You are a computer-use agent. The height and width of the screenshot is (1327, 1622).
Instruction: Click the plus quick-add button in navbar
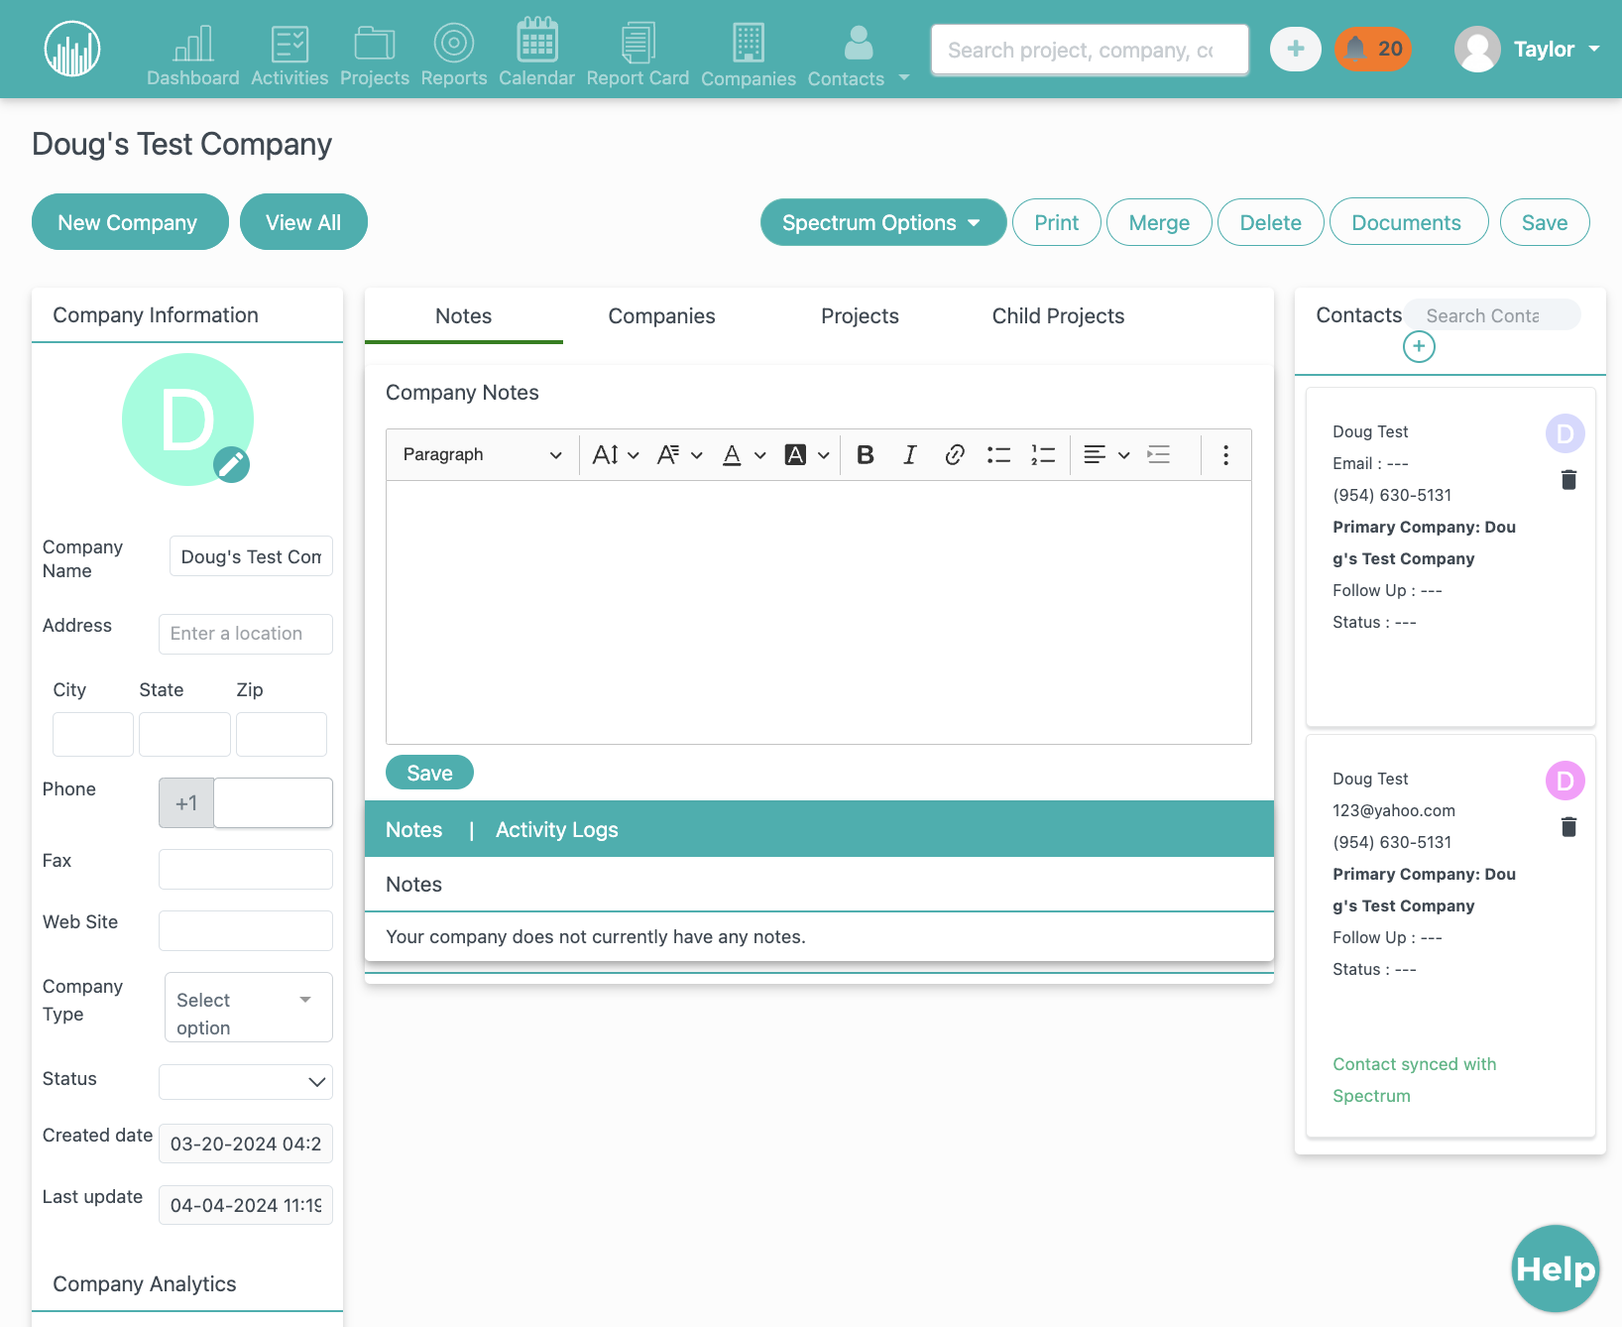1296,49
